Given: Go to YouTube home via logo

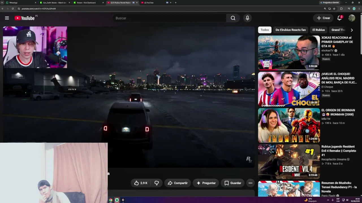Looking at the screenshot, I should coord(24,18).
